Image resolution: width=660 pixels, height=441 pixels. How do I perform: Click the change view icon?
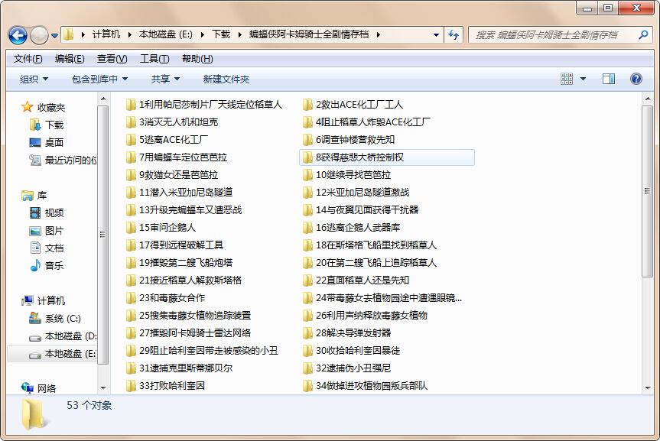(567, 79)
